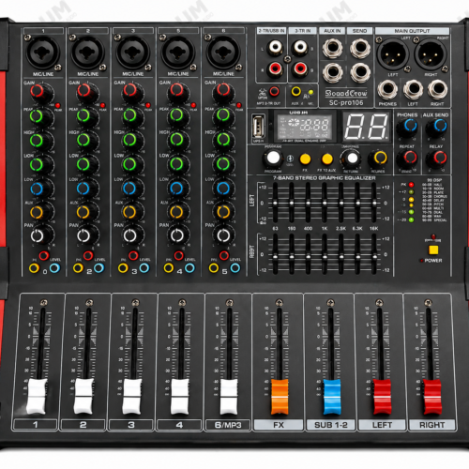Click the blue SUB 1-2 fader cap
Screen dimensions: 469x469
click(x=332, y=397)
